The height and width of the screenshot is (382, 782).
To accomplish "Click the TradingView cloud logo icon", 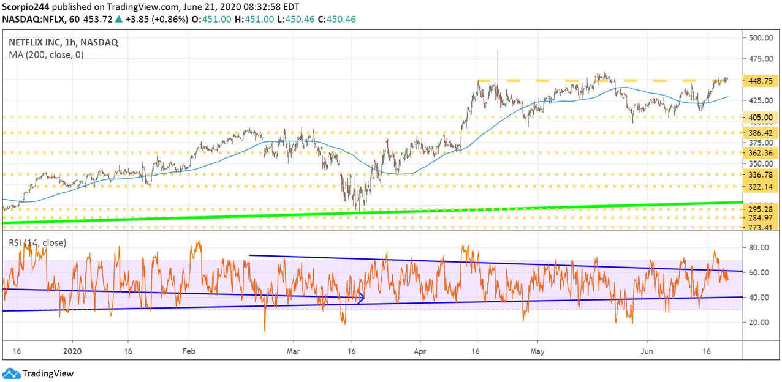I will pos(11,373).
